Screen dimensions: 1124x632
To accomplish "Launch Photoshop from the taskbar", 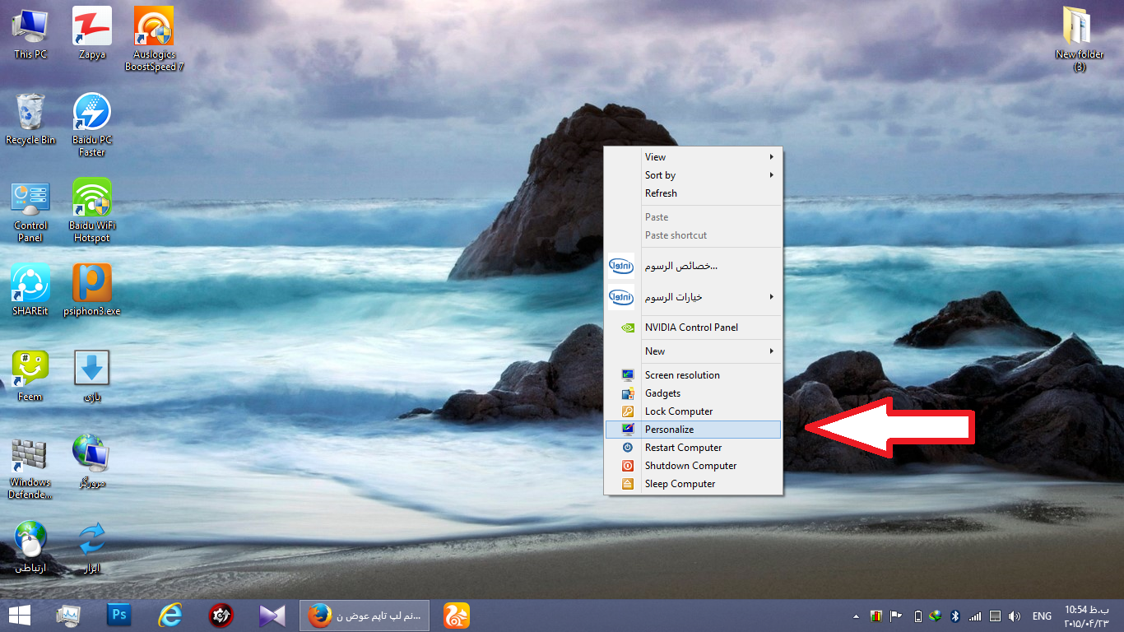I will tap(119, 615).
